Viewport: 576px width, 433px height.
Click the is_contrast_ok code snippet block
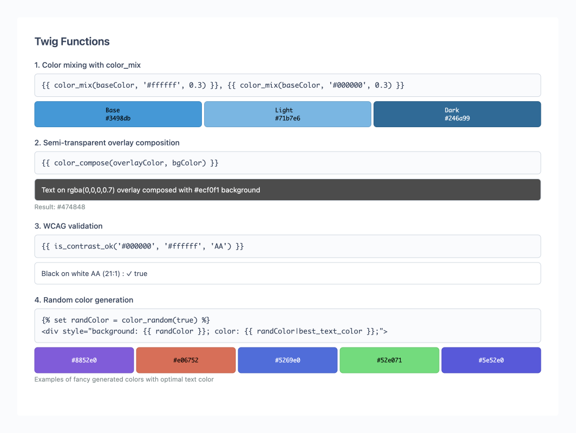(x=287, y=246)
